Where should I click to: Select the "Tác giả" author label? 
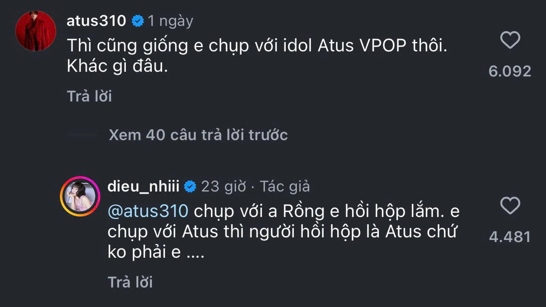[285, 186]
